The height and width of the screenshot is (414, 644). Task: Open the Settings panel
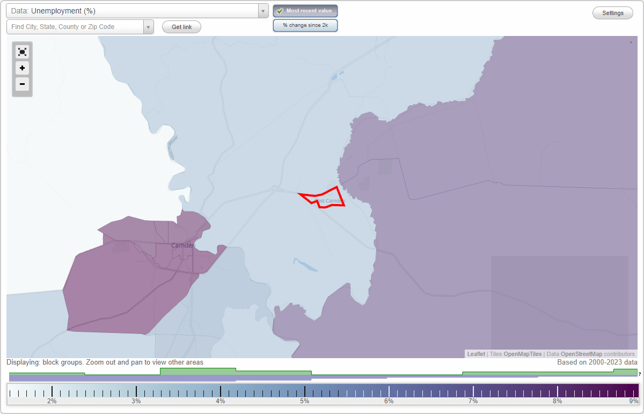pyautogui.click(x=612, y=12)
